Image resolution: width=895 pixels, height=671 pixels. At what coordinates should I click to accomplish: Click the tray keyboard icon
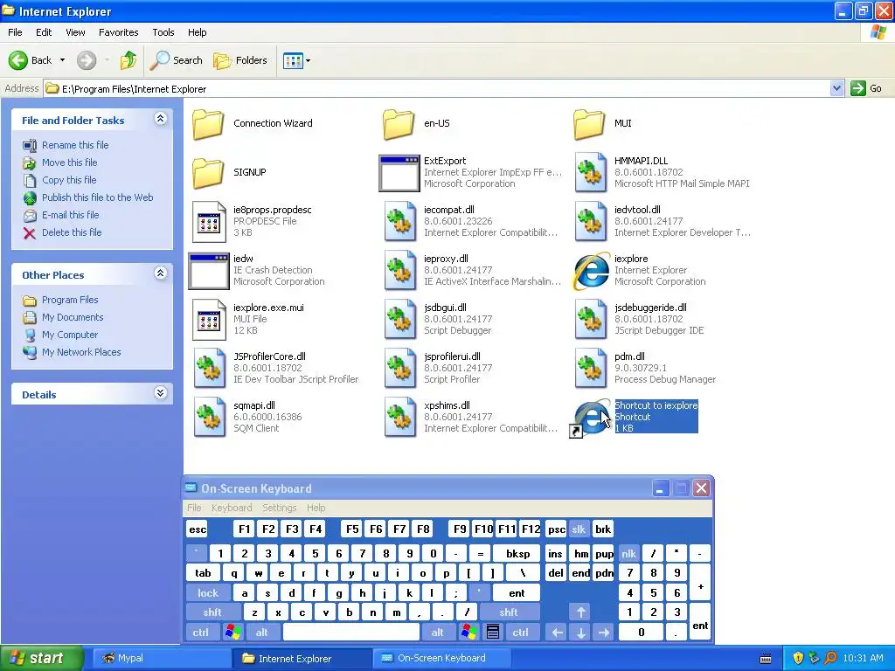tap(766, 659)
